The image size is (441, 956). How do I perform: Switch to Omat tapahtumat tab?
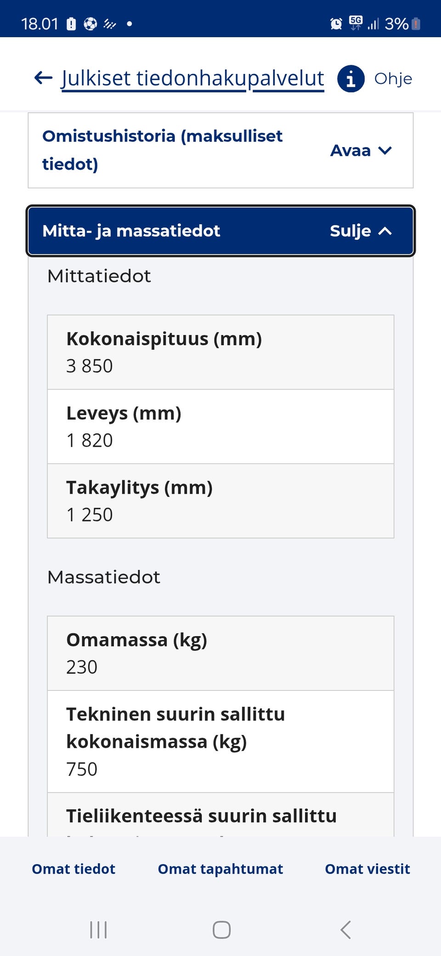coord(220,869)
